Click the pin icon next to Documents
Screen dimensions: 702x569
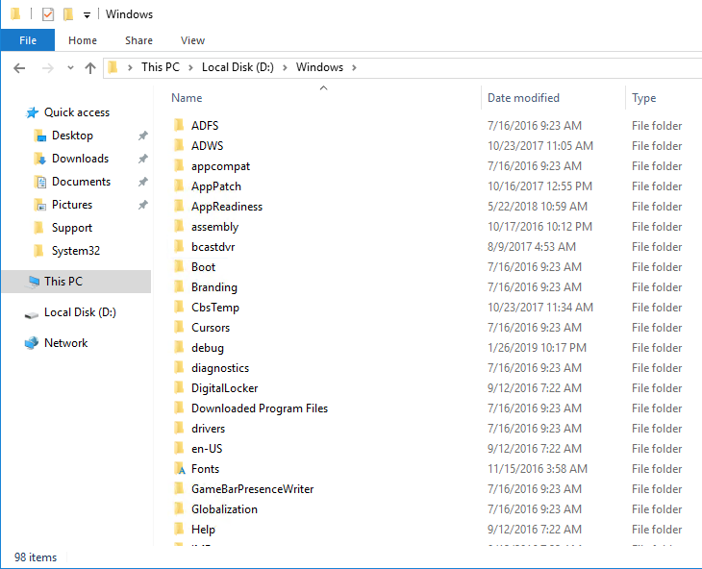143,182
